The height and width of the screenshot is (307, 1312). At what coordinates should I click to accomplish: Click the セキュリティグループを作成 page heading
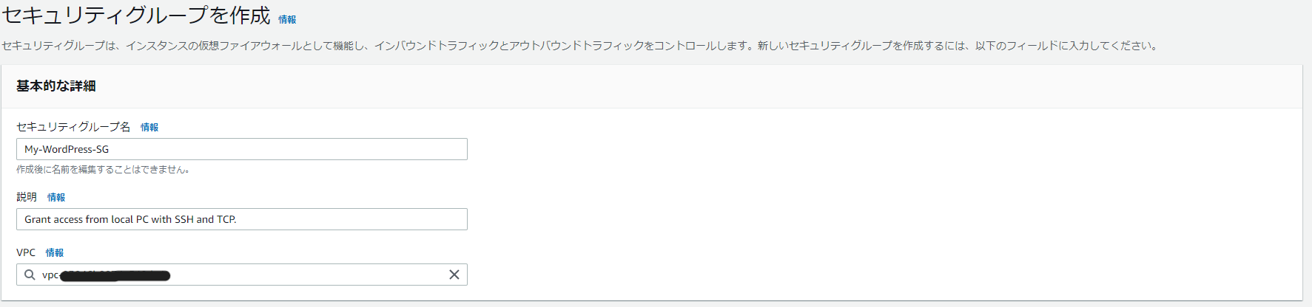[136, 15]
